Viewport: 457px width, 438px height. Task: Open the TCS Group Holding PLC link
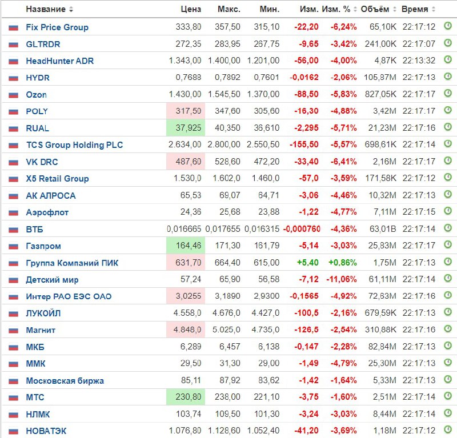(x=74, y=145)
